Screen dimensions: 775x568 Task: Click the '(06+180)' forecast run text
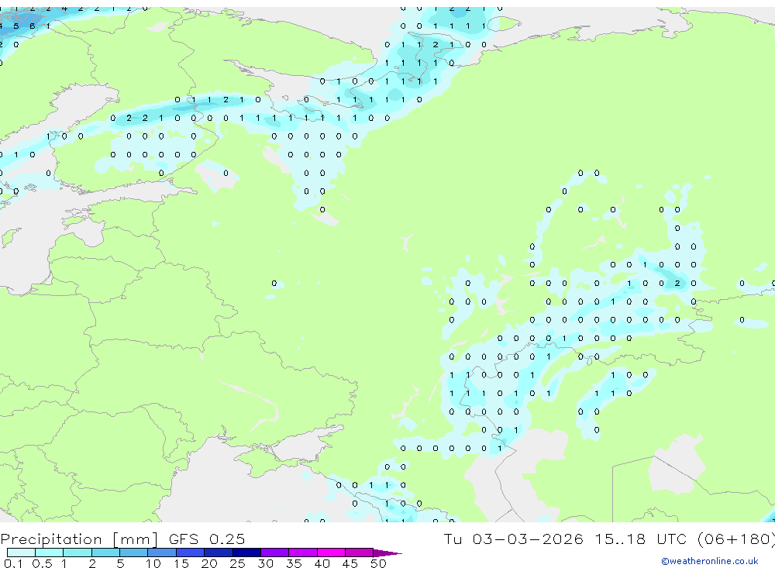(736, 539)
